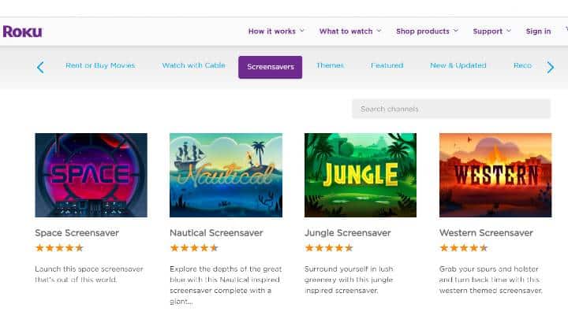Open the New & Updated category
This screenshot has width=568, height=319.
pos(458,65)
